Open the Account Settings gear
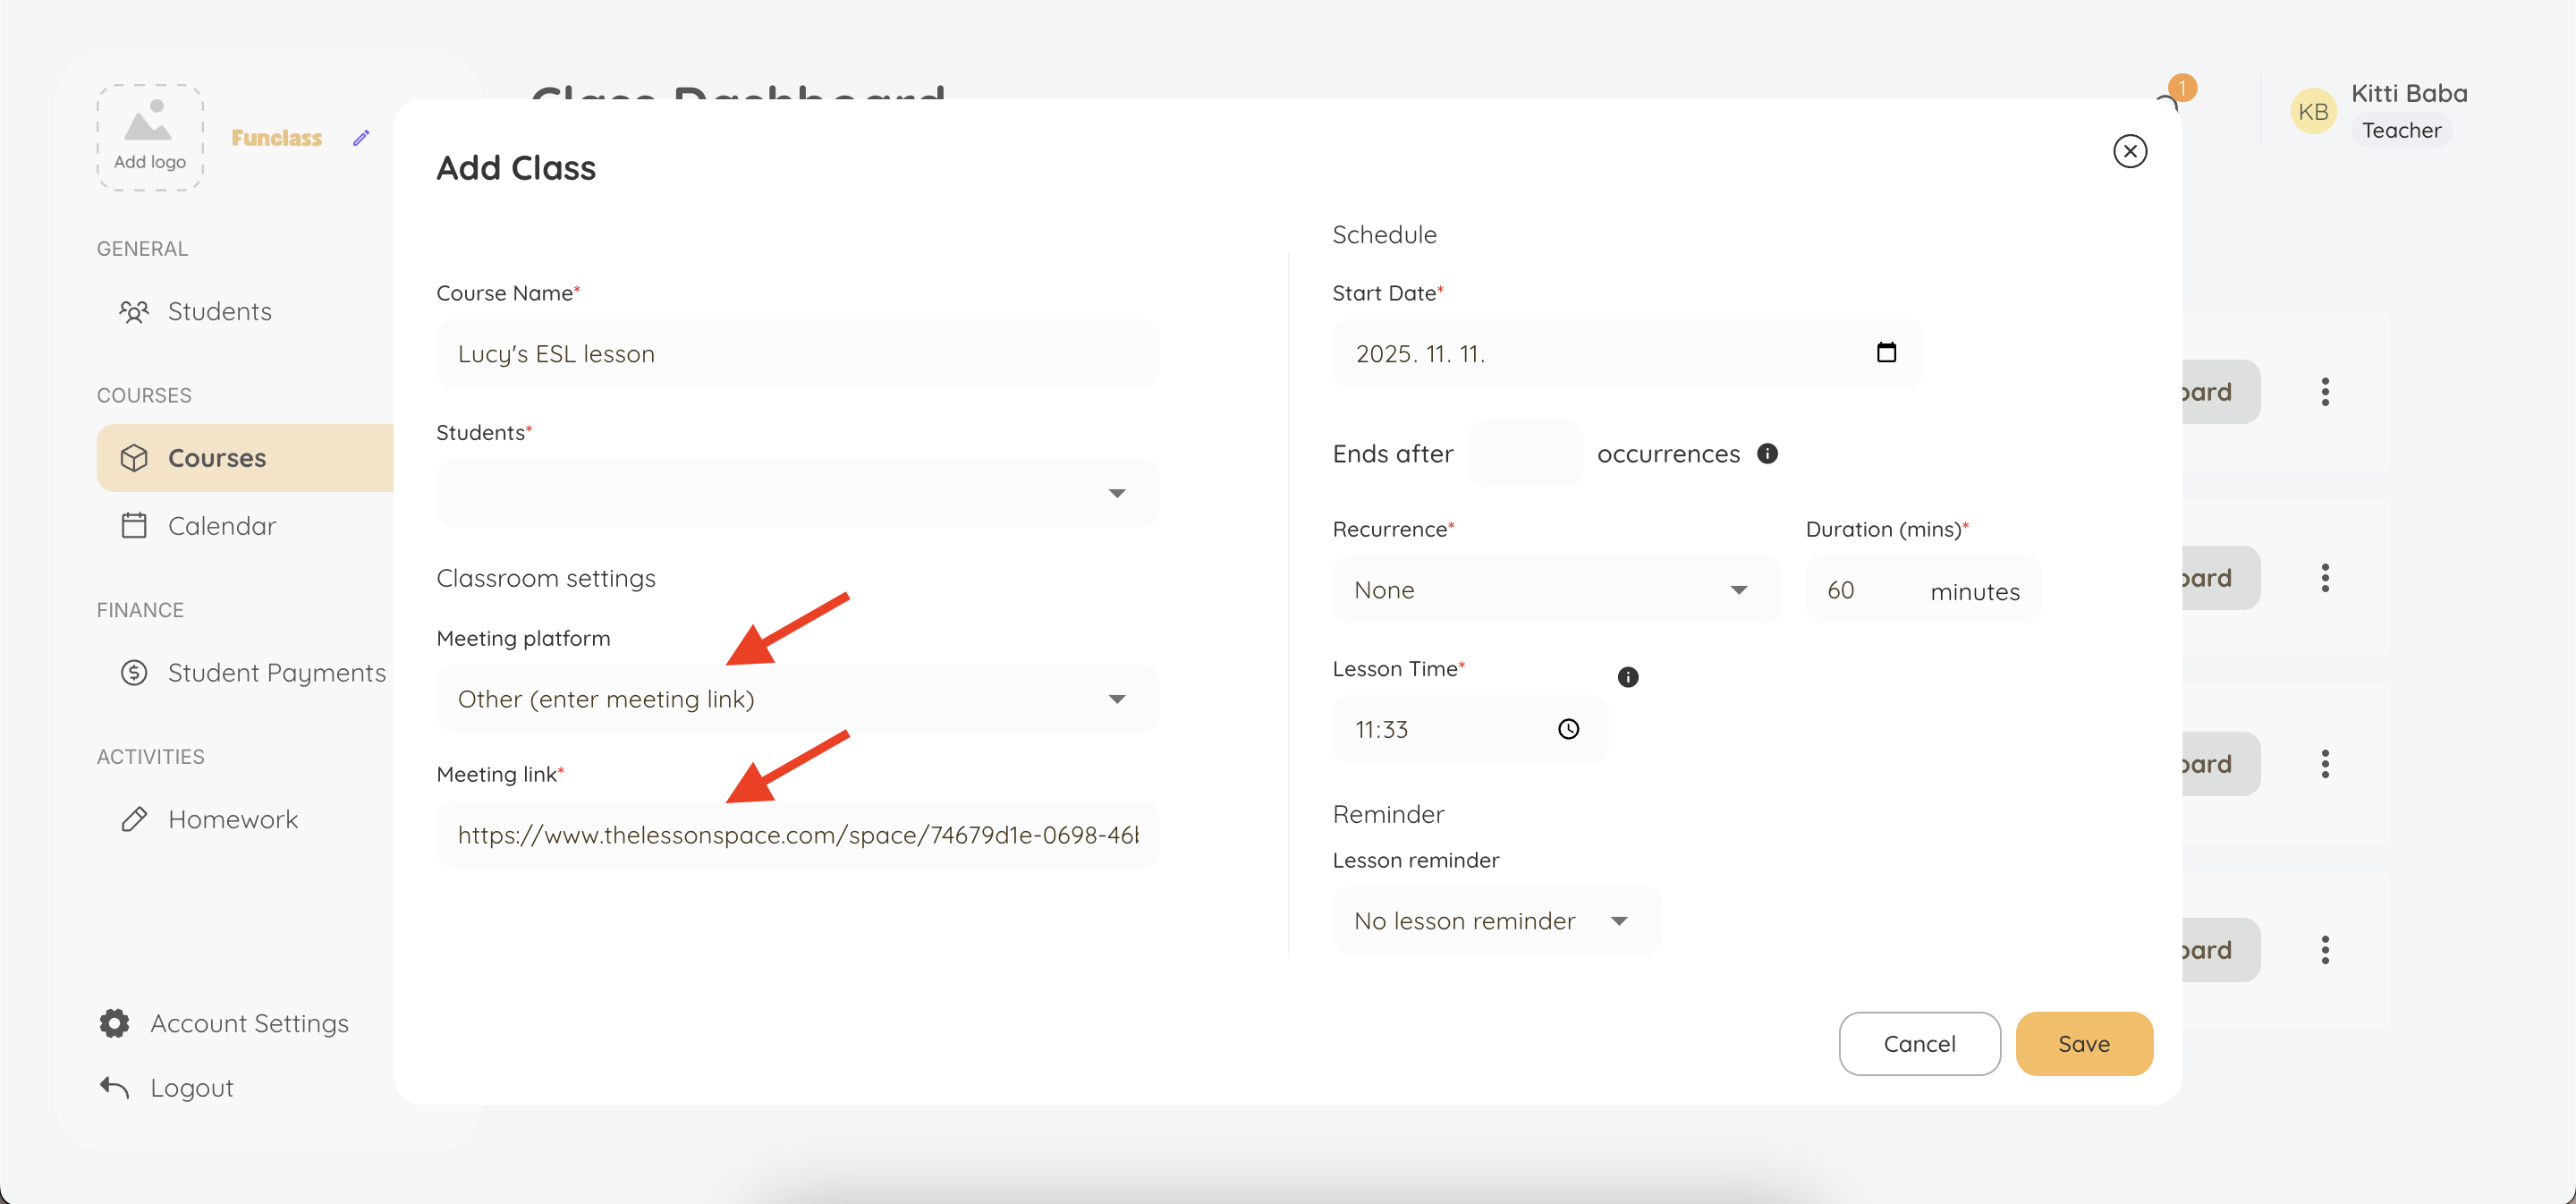 (115, 1023)
